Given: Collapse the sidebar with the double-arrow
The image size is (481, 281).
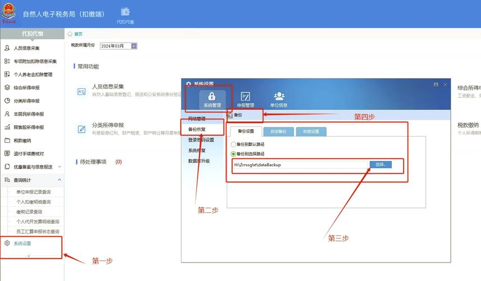Looking at the screenshot, I should [29, 256].
